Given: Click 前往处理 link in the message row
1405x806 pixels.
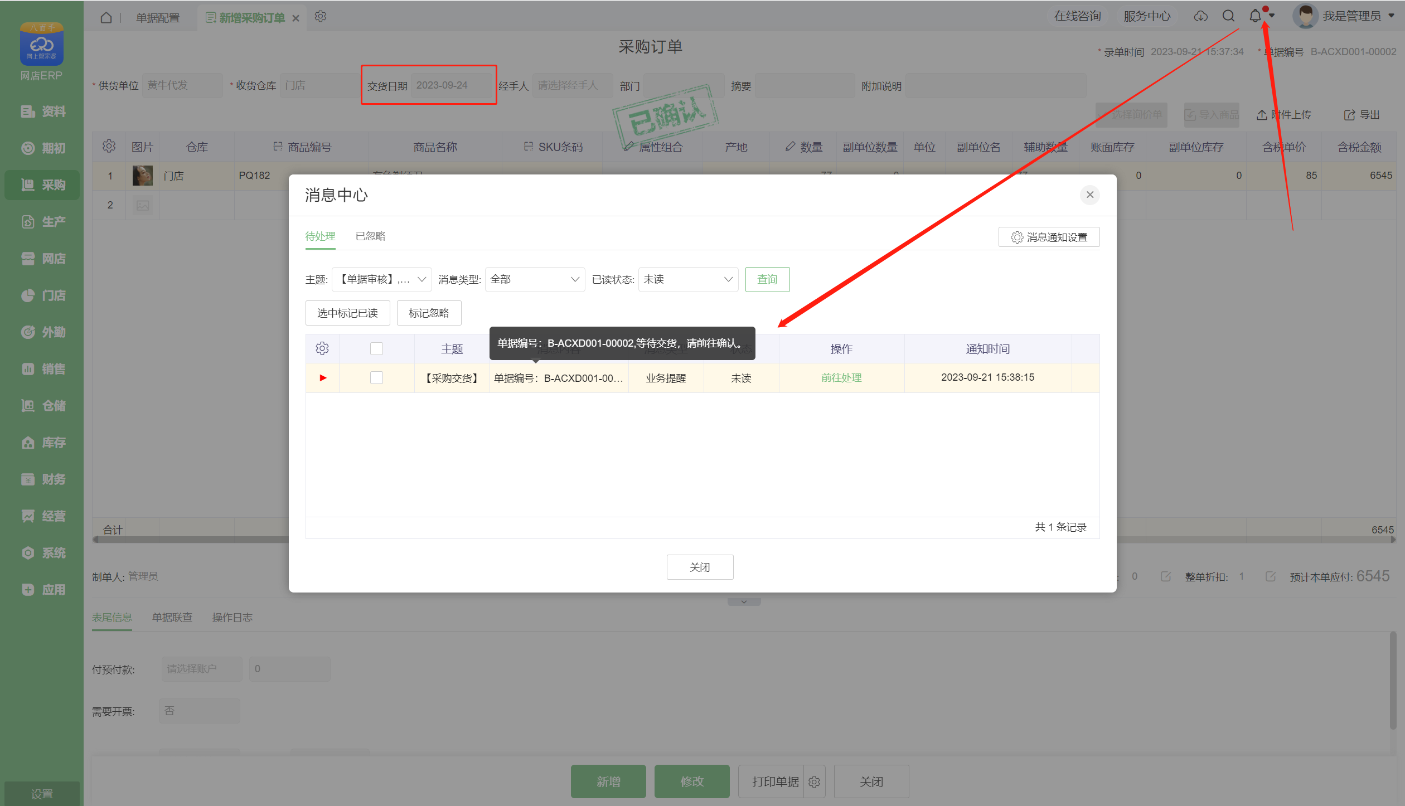Looking at the screenshot, I should point(841,377).
